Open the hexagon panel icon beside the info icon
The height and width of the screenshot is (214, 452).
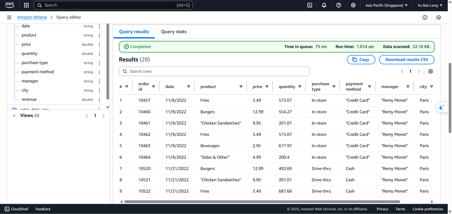coord(438,17)
